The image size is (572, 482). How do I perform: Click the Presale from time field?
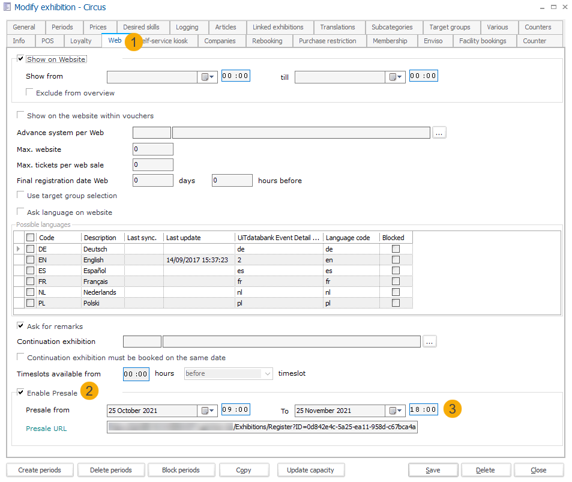(x=235, y=410)
